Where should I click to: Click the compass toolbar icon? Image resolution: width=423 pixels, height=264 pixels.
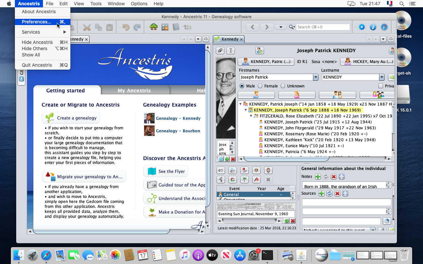click(x=384, y=27)
